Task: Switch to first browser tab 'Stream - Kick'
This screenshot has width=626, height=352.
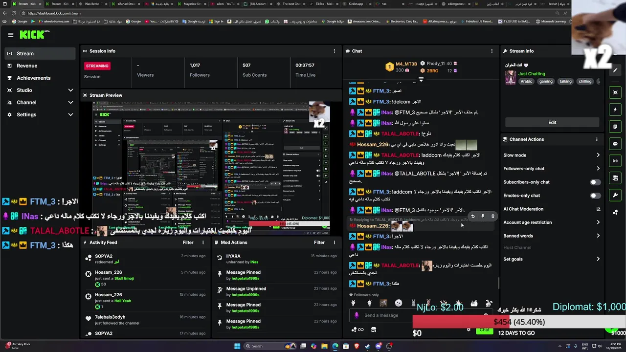Action: click(26, 4)
